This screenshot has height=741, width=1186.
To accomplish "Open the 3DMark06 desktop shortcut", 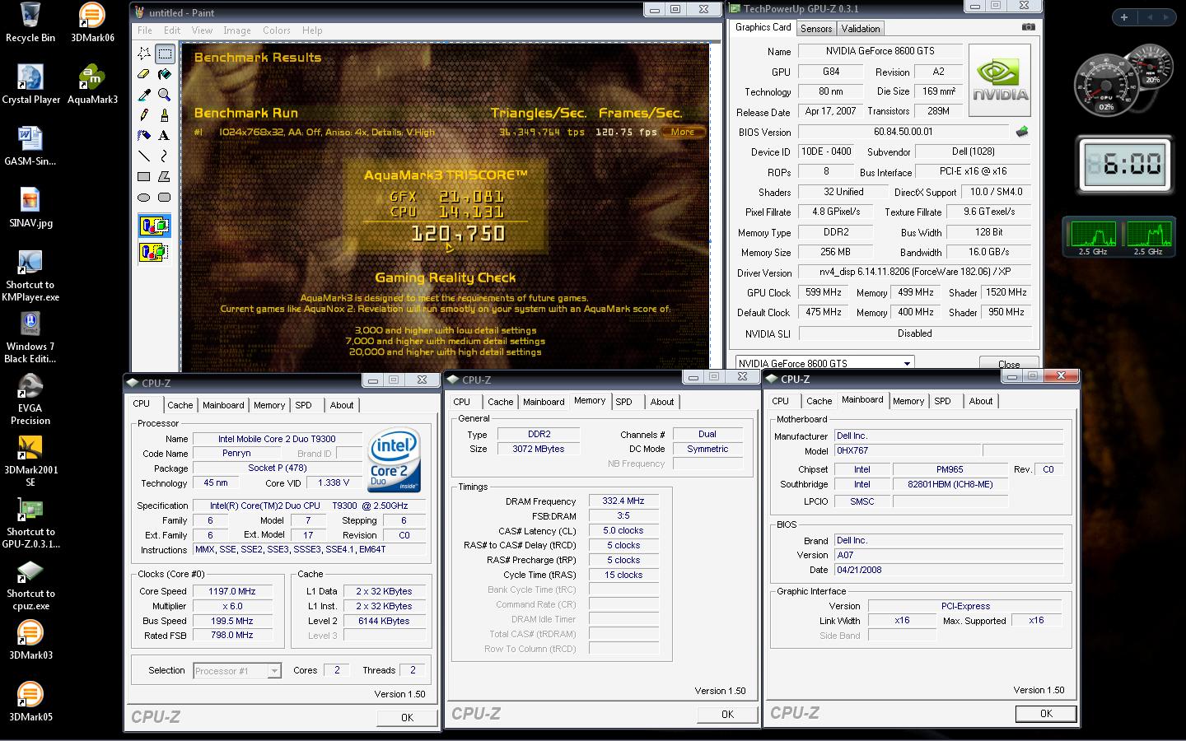I will (92, 23).
